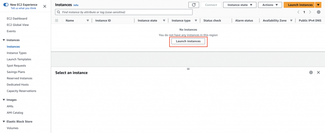Open AMI Catalog page
The width and height of the screenshot is (325, 133).
point(15,113)
